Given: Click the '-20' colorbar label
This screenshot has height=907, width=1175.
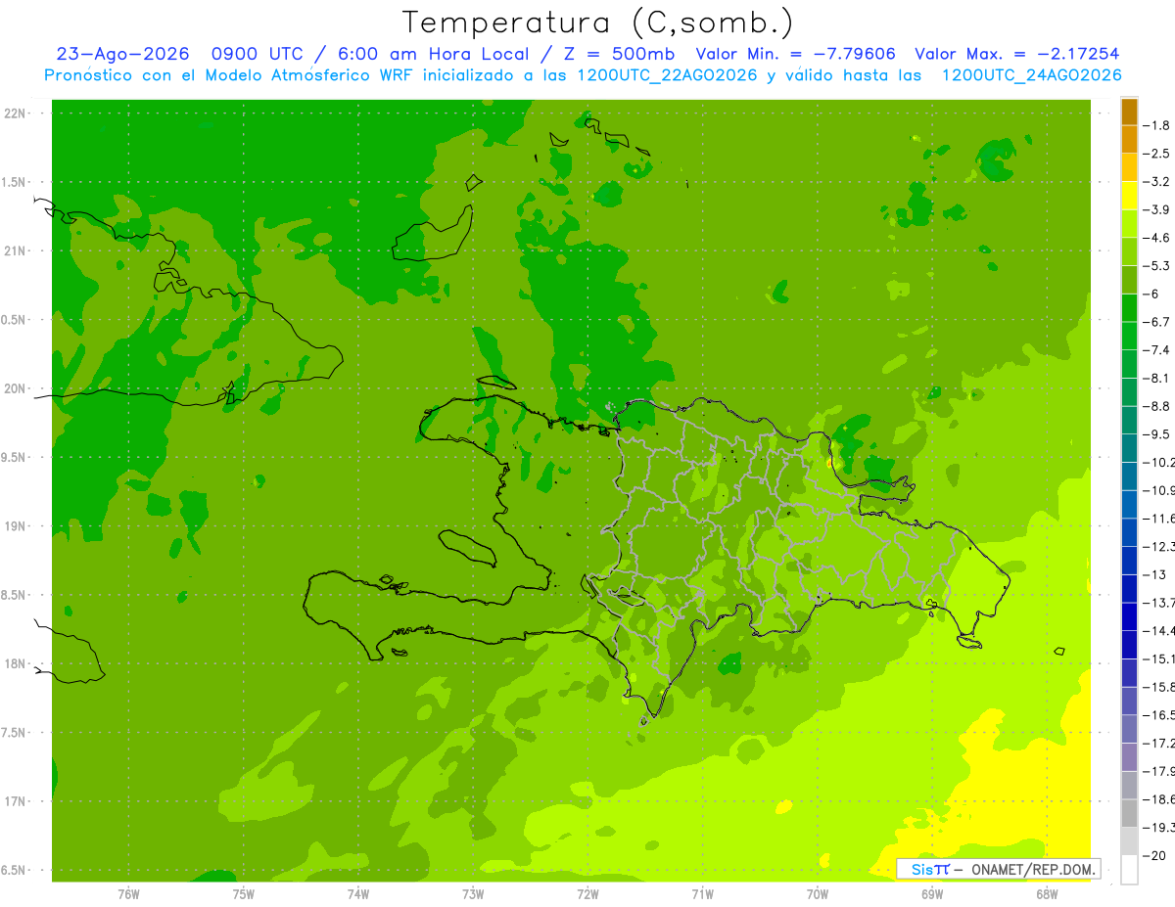Looking at the screenshot, I should [1154, 855].
